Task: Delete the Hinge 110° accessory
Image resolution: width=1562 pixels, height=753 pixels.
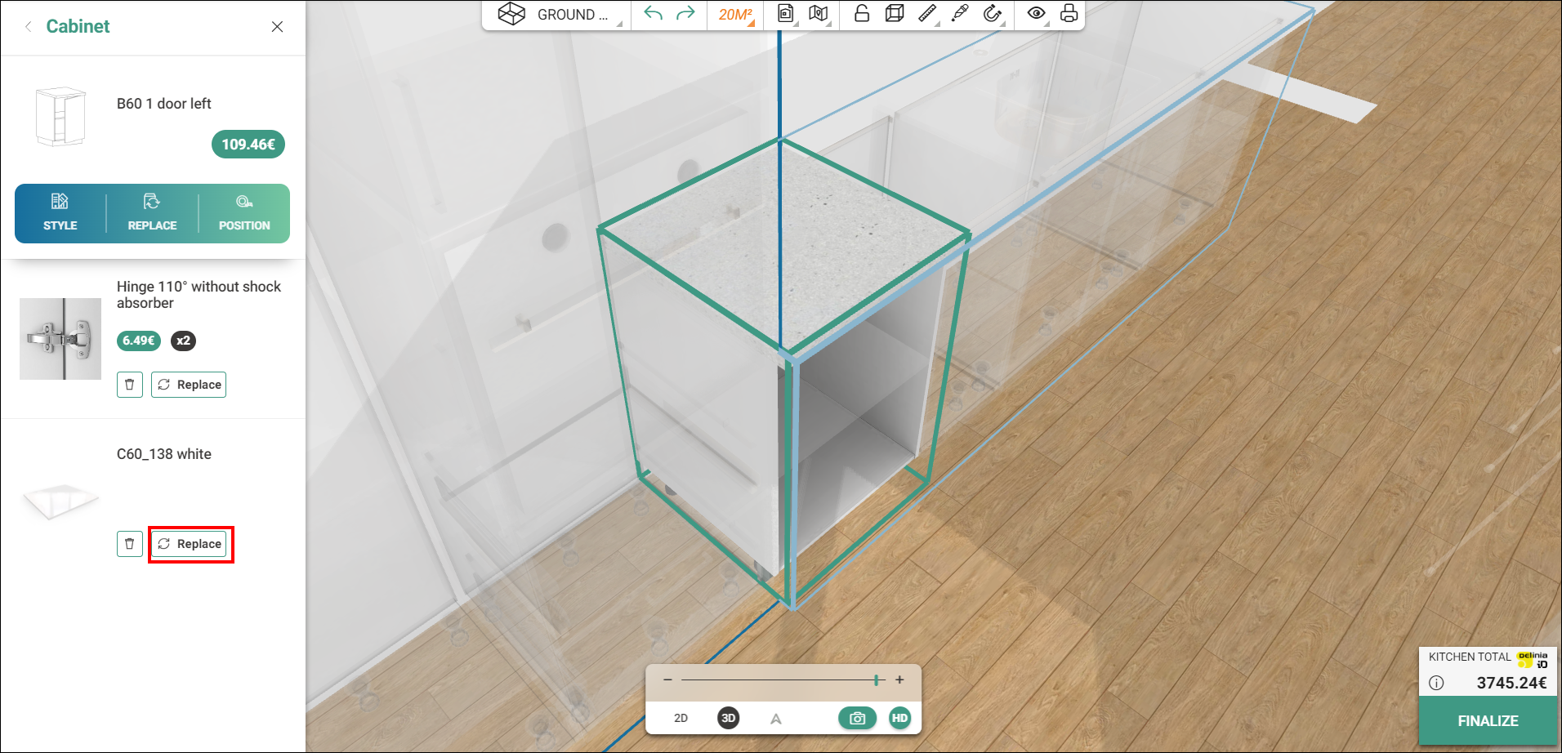Action: [130, 385]
